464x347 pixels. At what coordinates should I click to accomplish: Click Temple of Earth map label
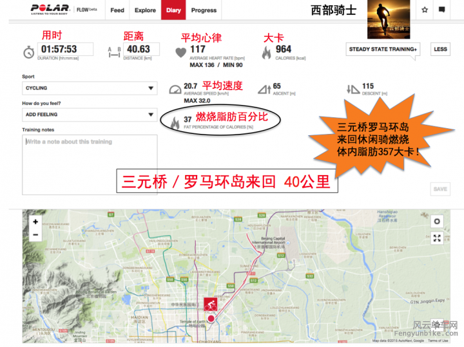tap(193, 323)
